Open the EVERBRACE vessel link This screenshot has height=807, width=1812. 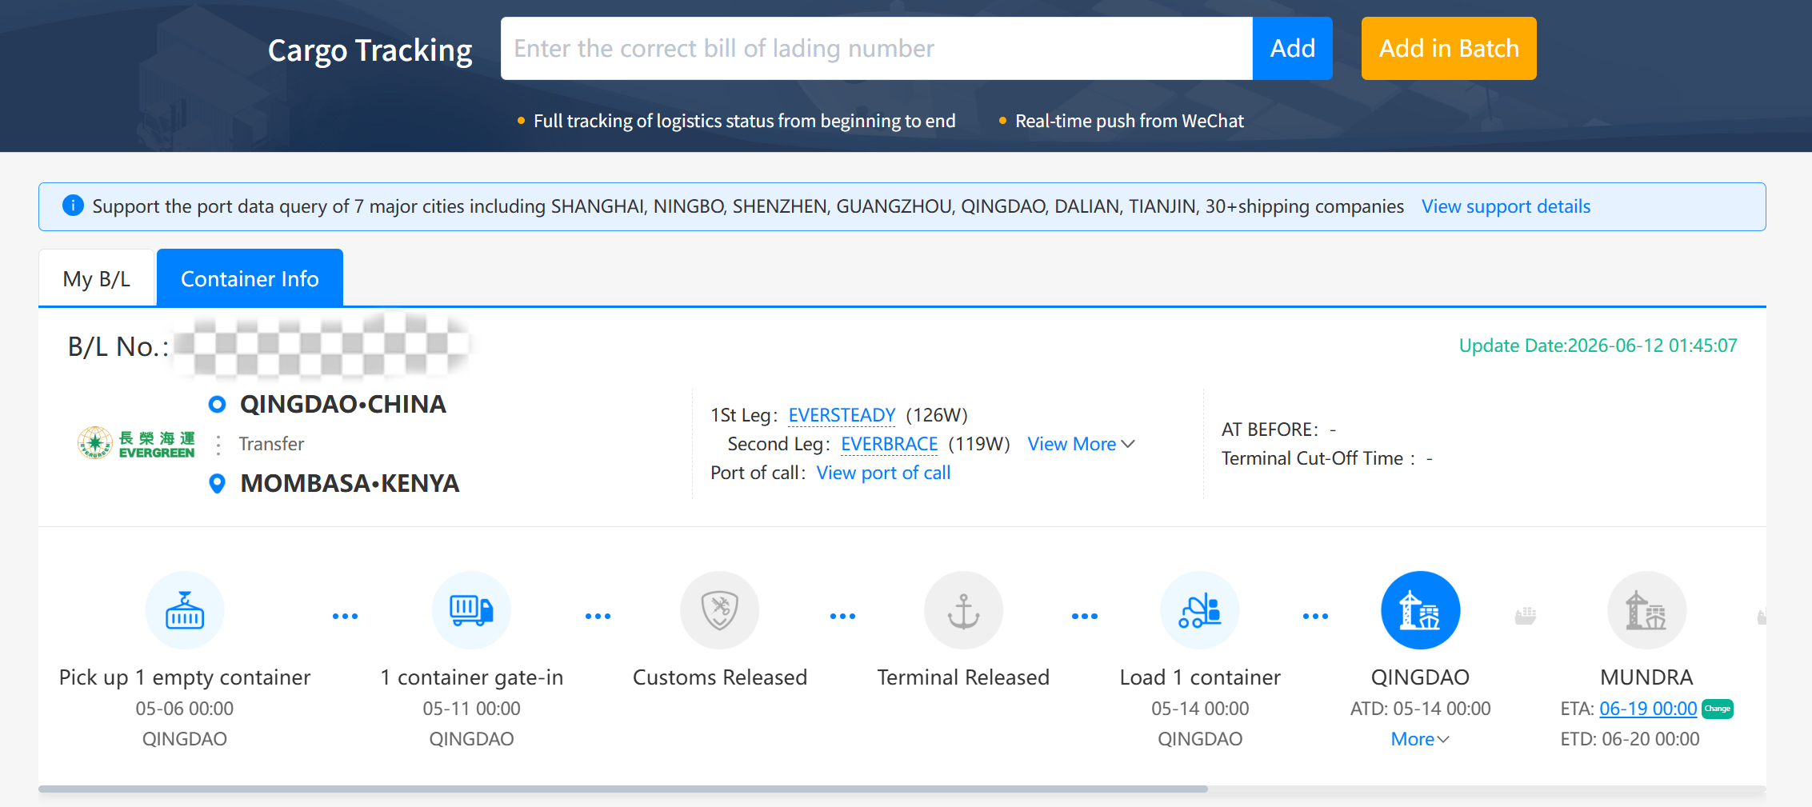[889, 444]
